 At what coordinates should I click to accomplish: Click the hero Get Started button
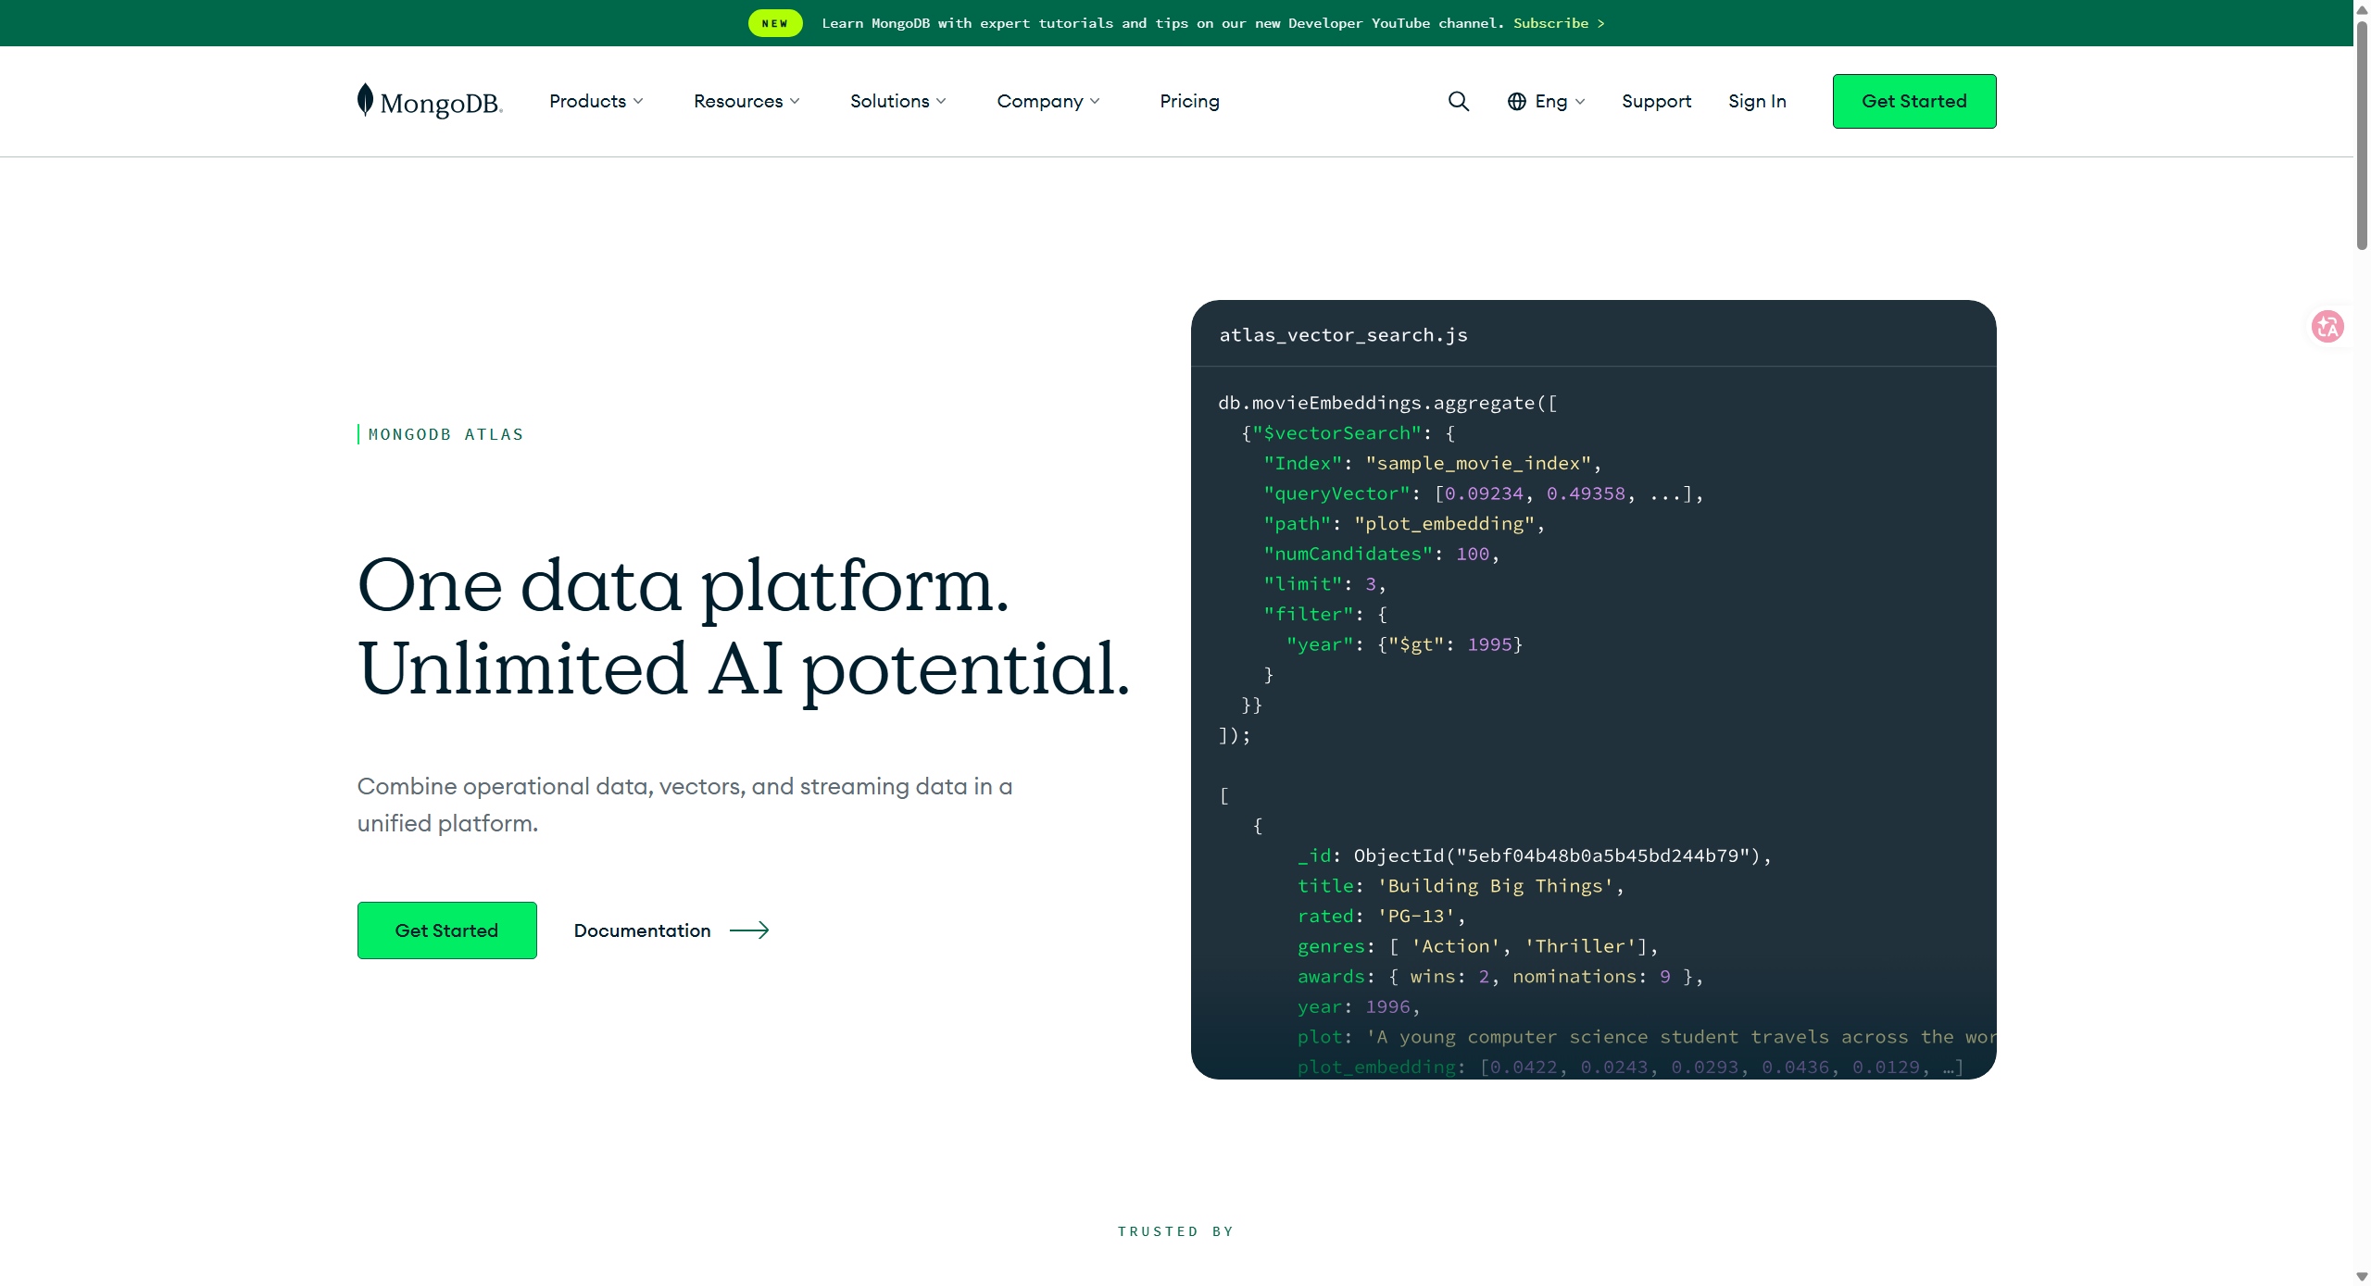pyautogui.click(x=446, y=930)
